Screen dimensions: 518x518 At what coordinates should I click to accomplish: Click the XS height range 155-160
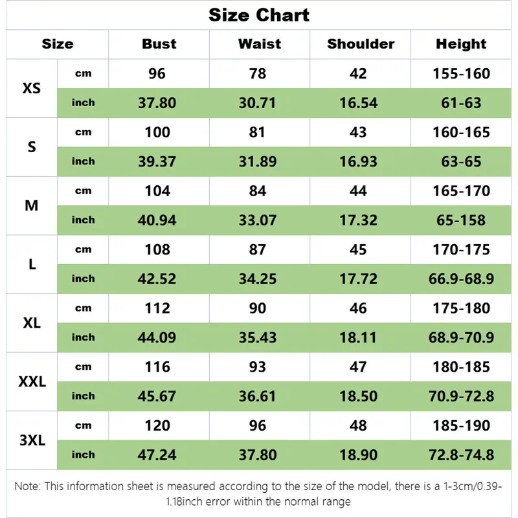click(461, 73)
